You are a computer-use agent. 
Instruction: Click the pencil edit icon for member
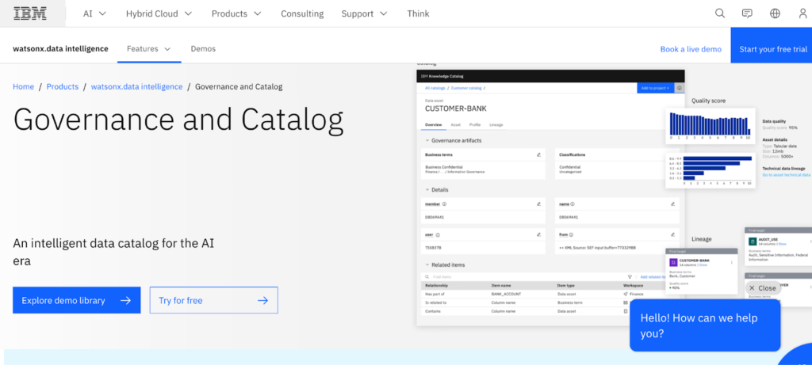coord(538,203)
